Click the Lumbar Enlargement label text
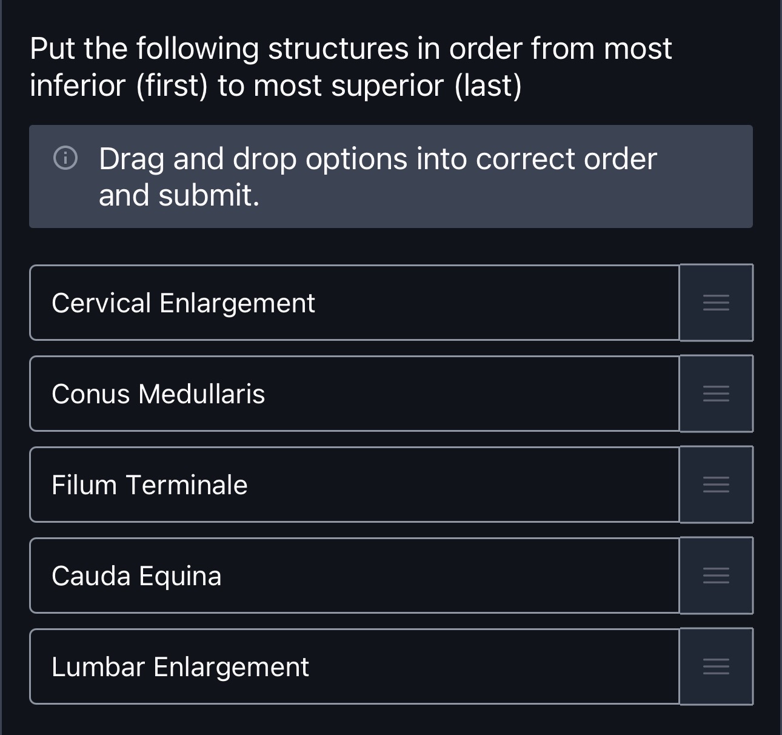 tap(180, 666)
